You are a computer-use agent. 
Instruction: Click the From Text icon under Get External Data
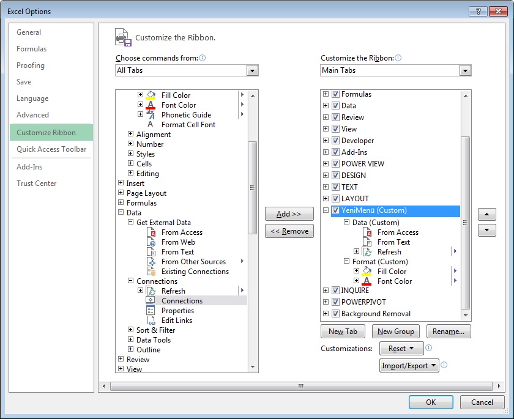[x=151, y=252]
